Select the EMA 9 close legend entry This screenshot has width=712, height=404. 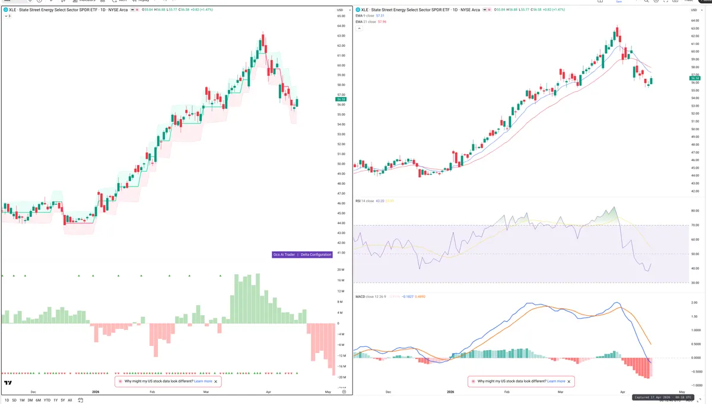pyautogui.click(x=365, y=15)
